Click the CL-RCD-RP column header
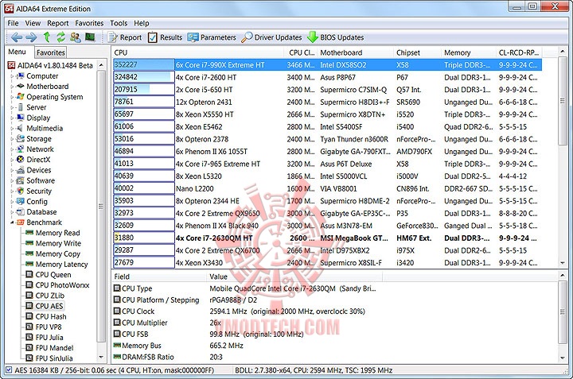 click(519, 52)
